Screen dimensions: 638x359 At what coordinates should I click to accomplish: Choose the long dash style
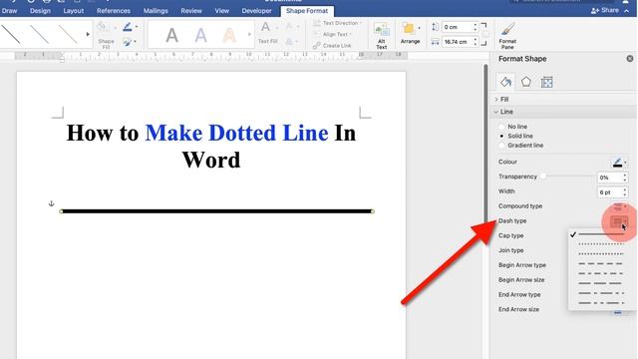(601, 283)
